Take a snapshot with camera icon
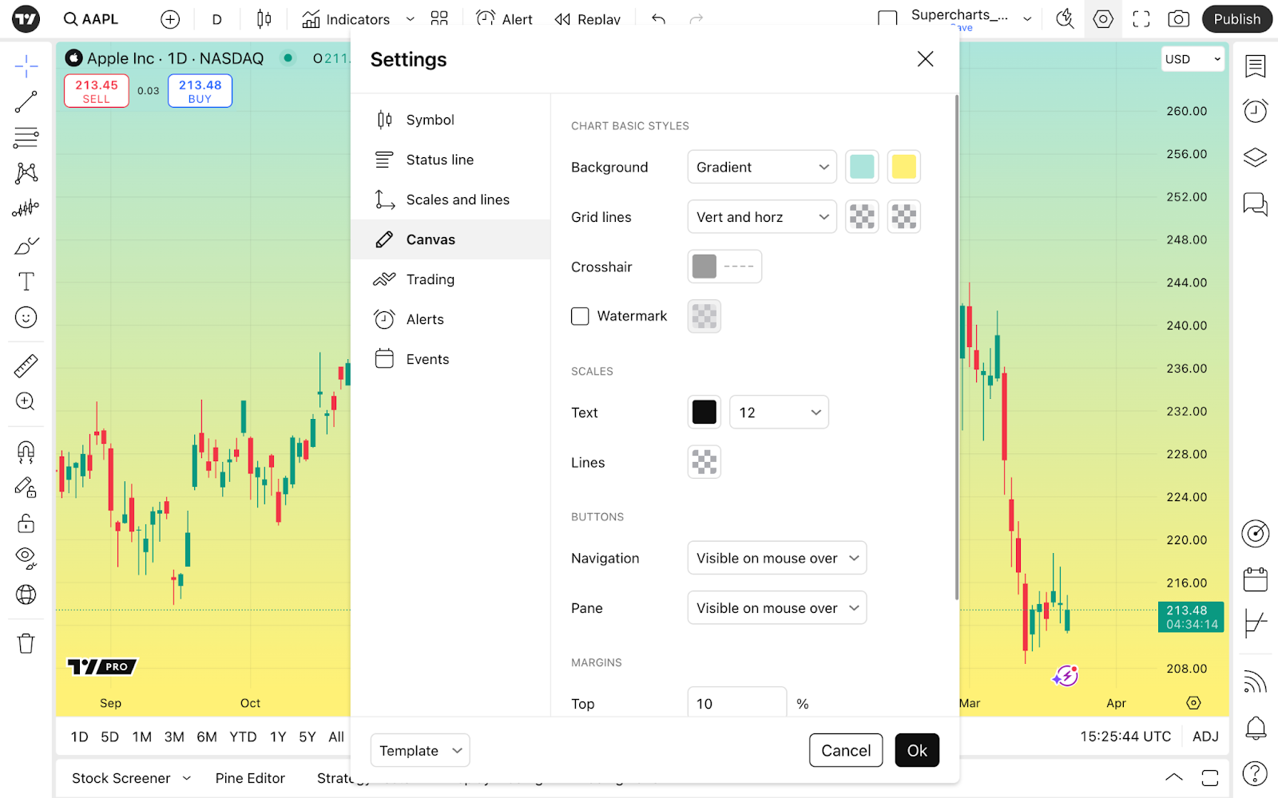The image size is (1278, 798). tap(1178, 19)
